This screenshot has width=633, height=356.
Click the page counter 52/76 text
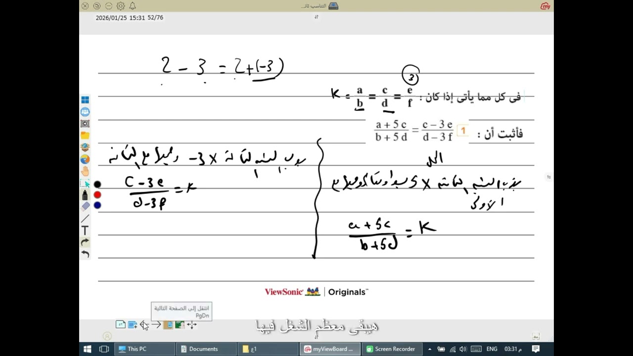pos(155,17)
